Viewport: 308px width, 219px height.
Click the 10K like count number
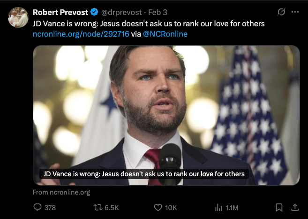pos(171,207)
